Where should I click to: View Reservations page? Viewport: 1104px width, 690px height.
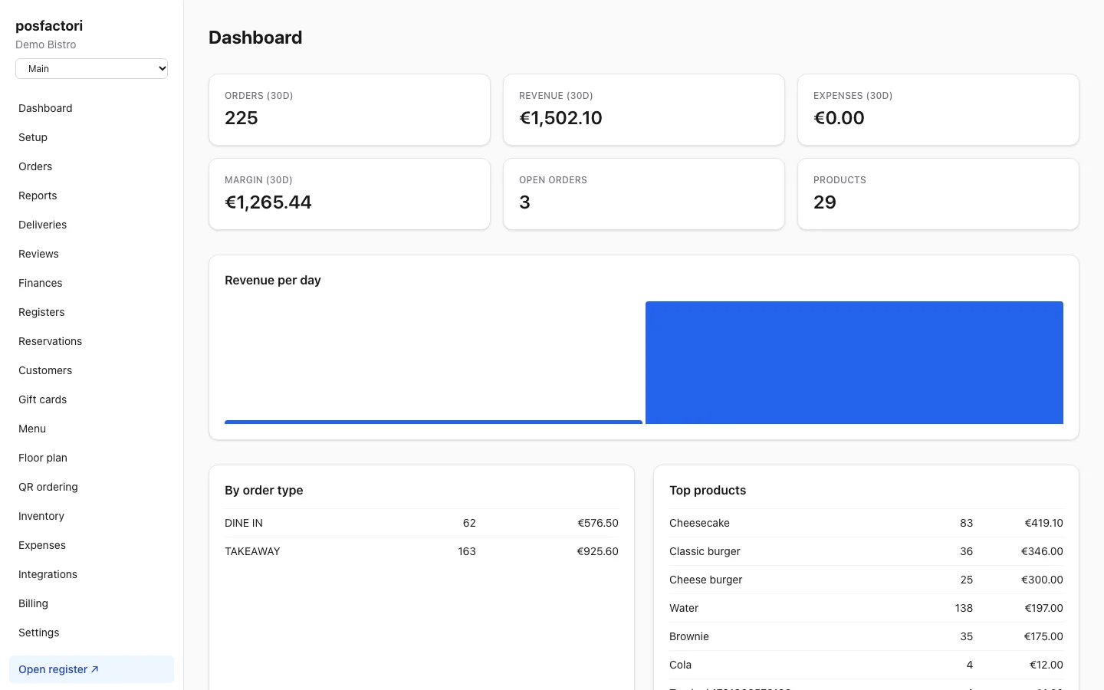50,341
